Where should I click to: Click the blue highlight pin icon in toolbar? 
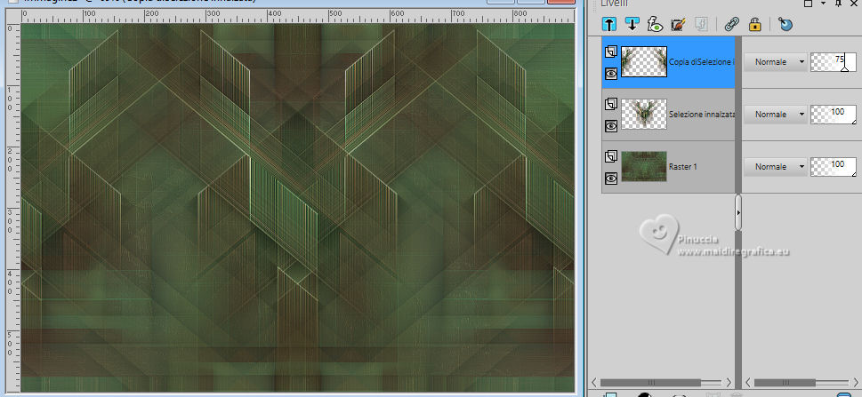click(785, 24)
